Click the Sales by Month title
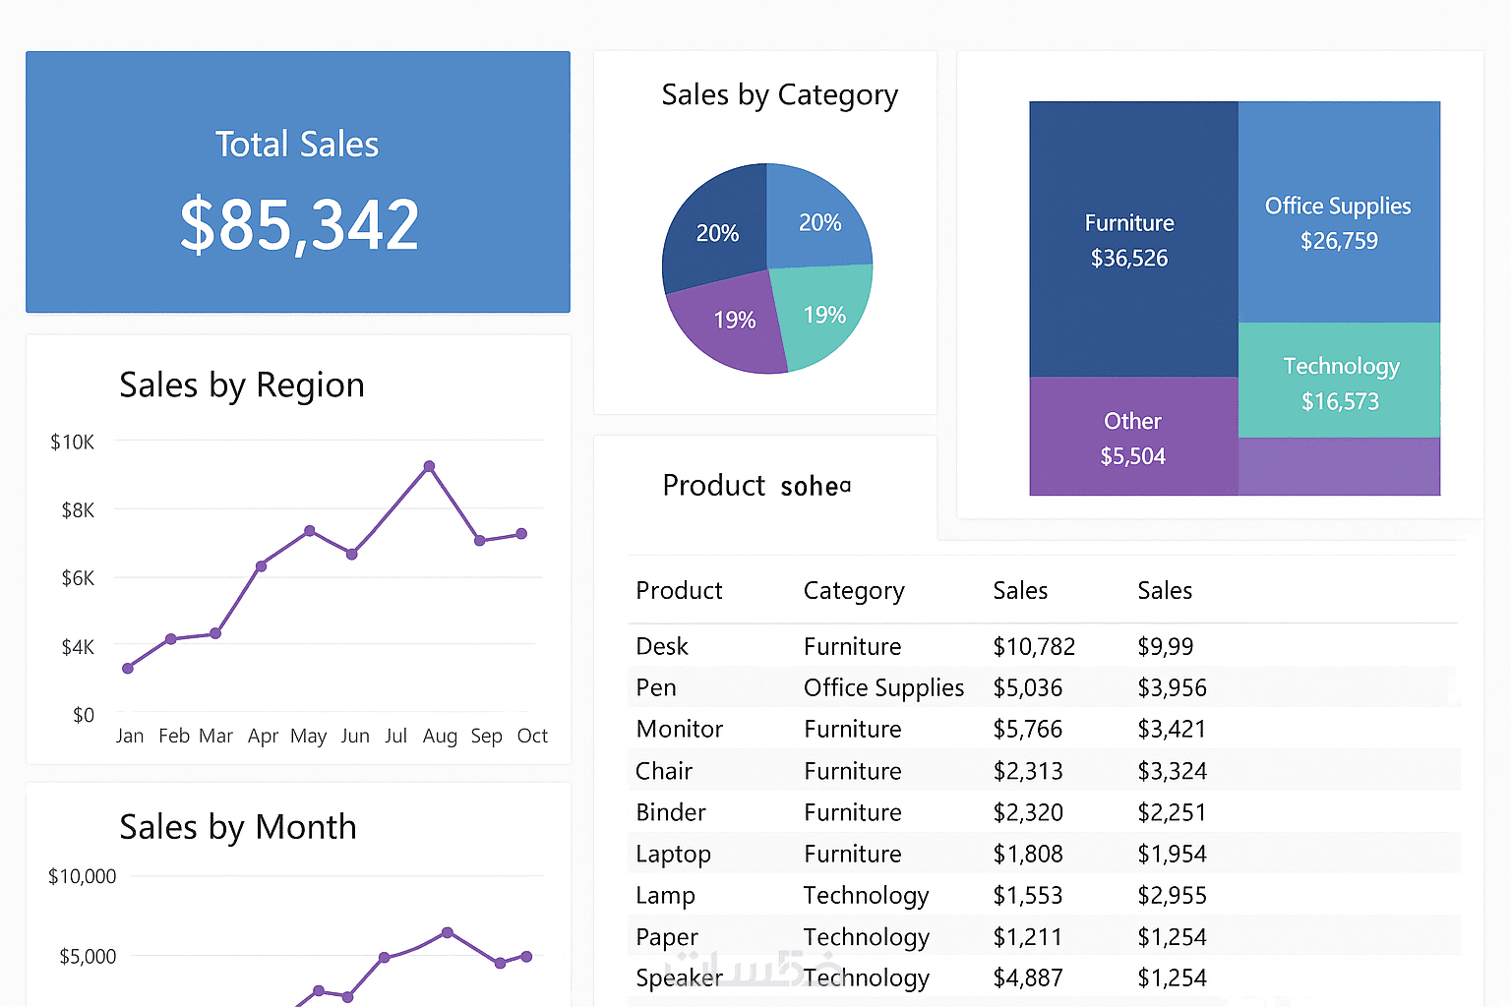This screenshot has width=1511, height=1007. click(x=238, y=827)
